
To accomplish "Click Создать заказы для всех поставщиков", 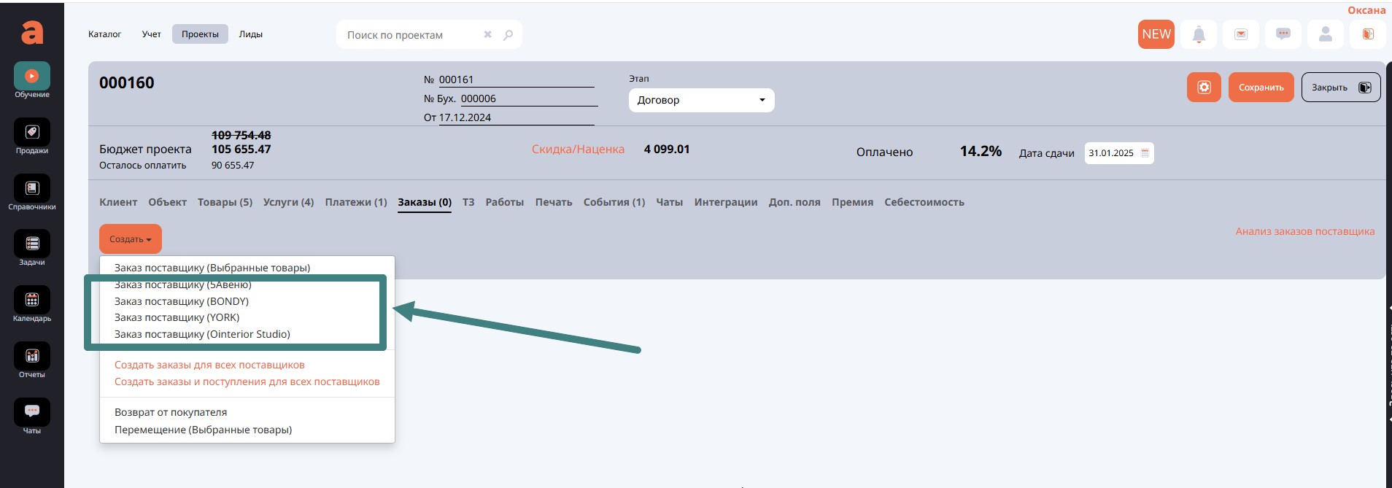I will [x=209, y=365].
